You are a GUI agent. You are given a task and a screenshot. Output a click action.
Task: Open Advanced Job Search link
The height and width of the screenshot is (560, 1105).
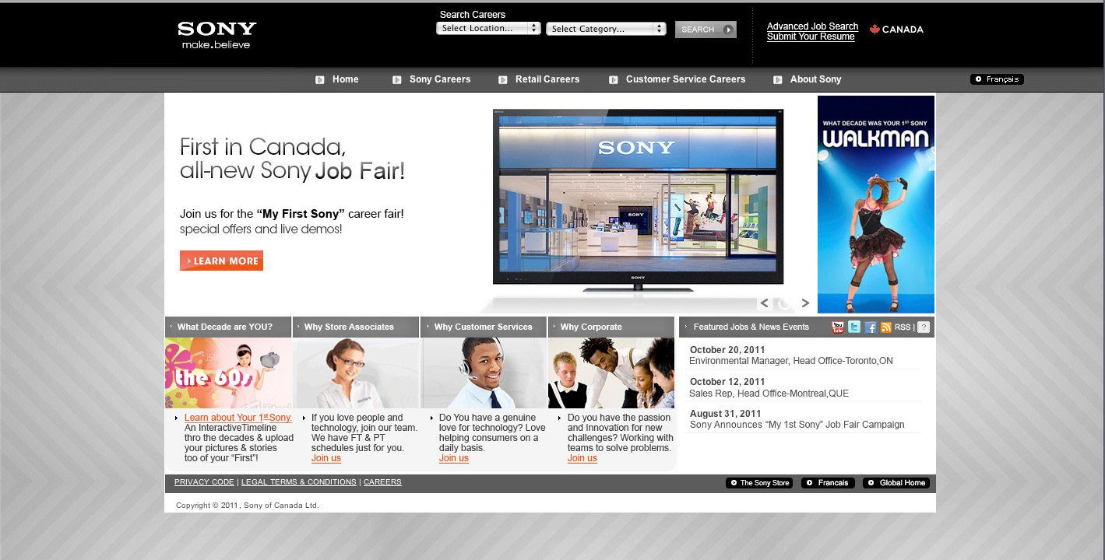pyautogui.click(x=812, y=26)
